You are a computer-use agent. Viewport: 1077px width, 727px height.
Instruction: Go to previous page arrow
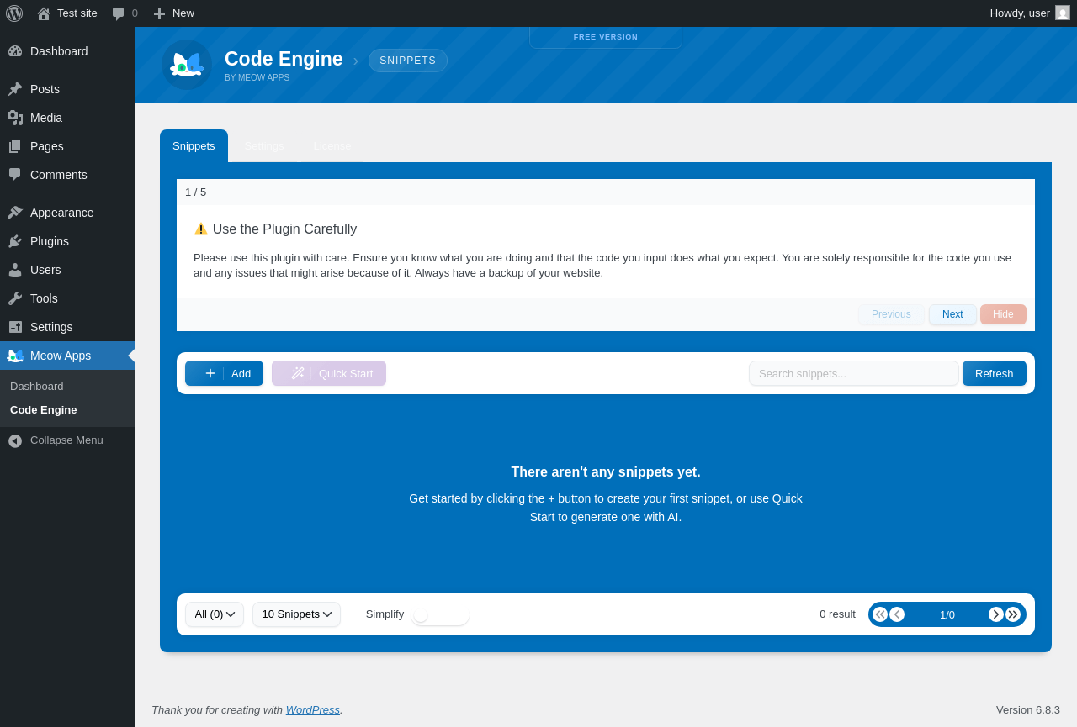[897, 614]
